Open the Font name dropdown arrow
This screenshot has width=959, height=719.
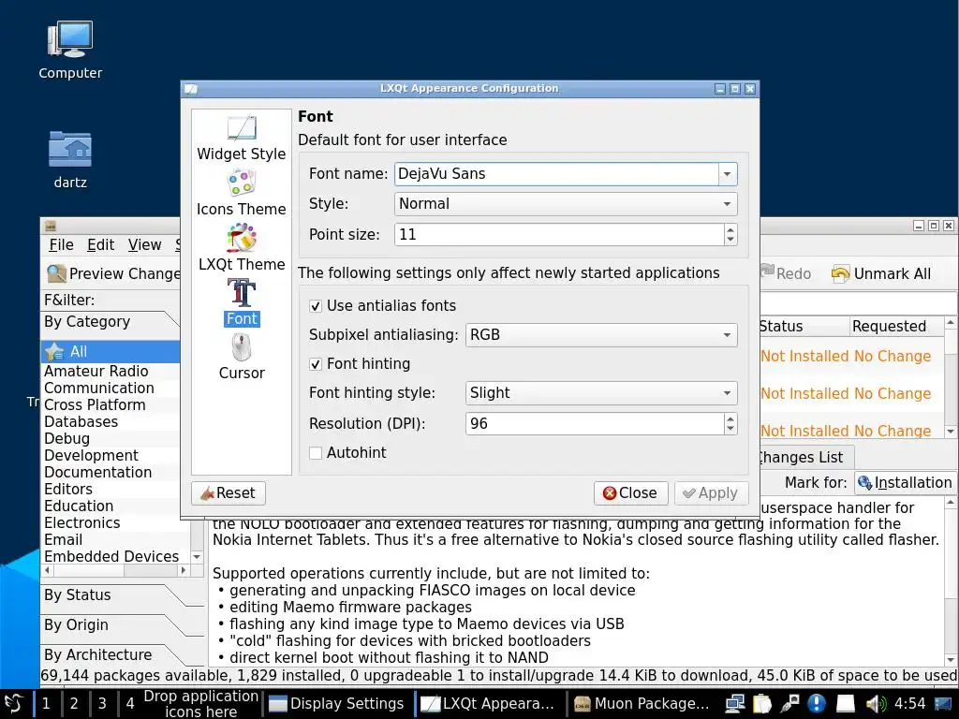[727, 174]
